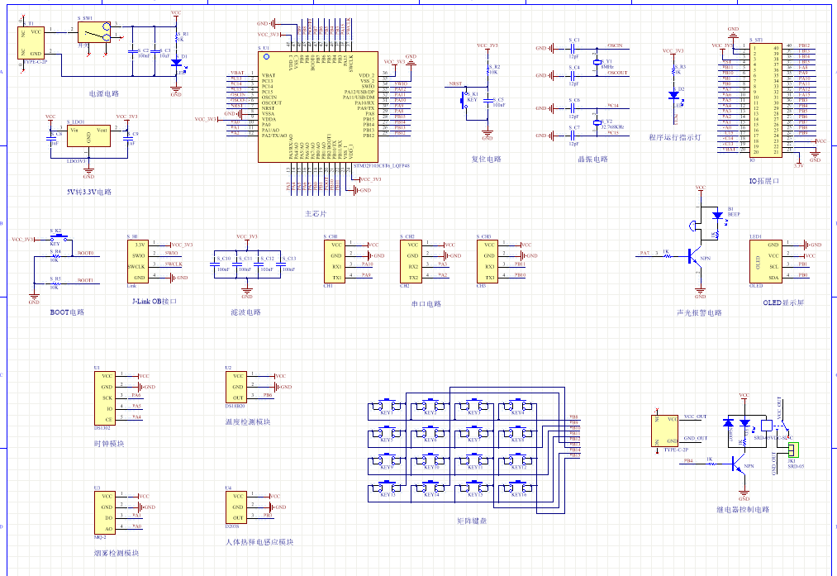
Task: Select the NPN transistor in buzzer alarm circuit
Action: 696,259
